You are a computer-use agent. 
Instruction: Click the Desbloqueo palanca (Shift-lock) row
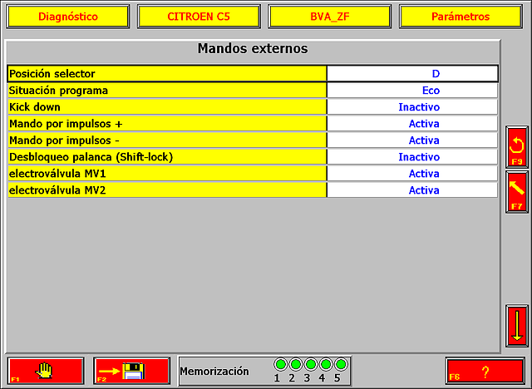(x=166, y=157)
